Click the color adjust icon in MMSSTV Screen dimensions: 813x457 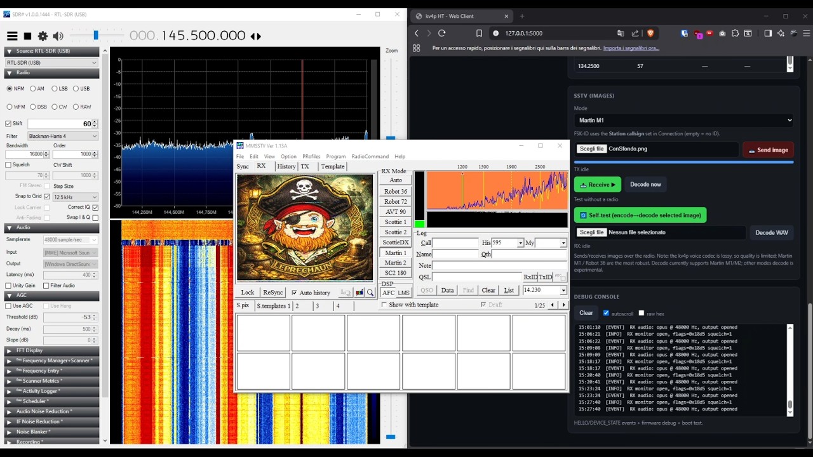[359, 293]
